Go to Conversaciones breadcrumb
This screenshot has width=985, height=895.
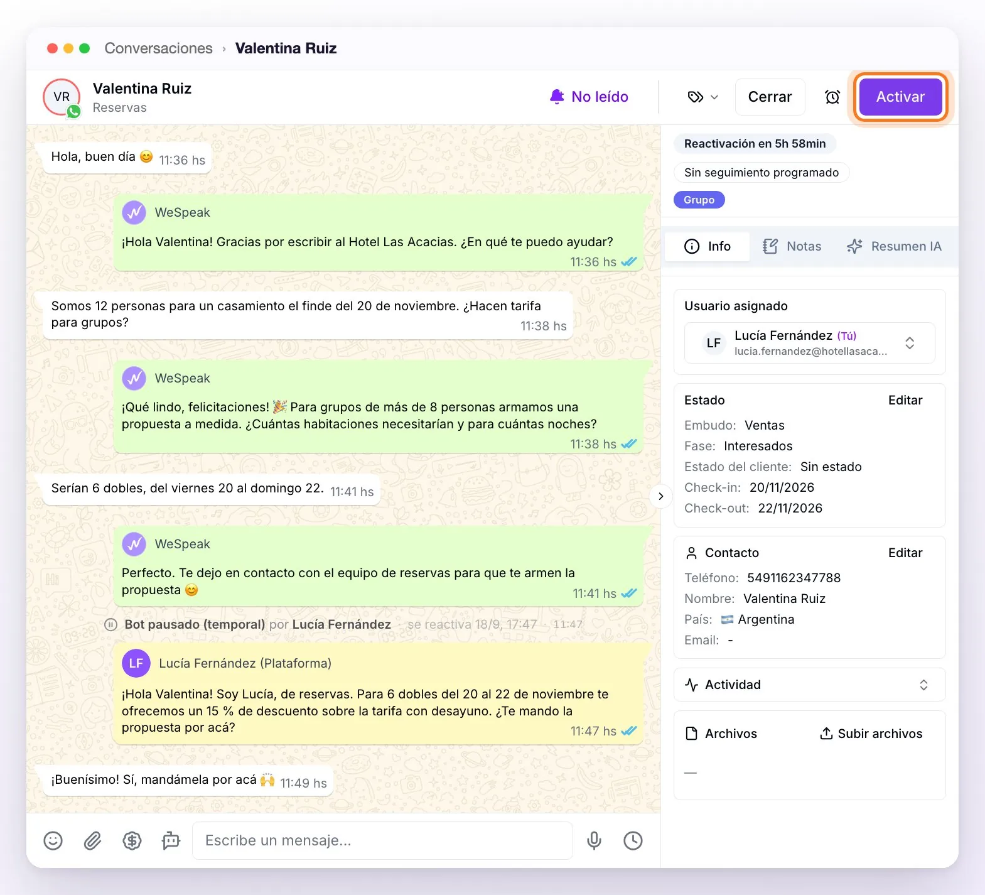(158, 48)
